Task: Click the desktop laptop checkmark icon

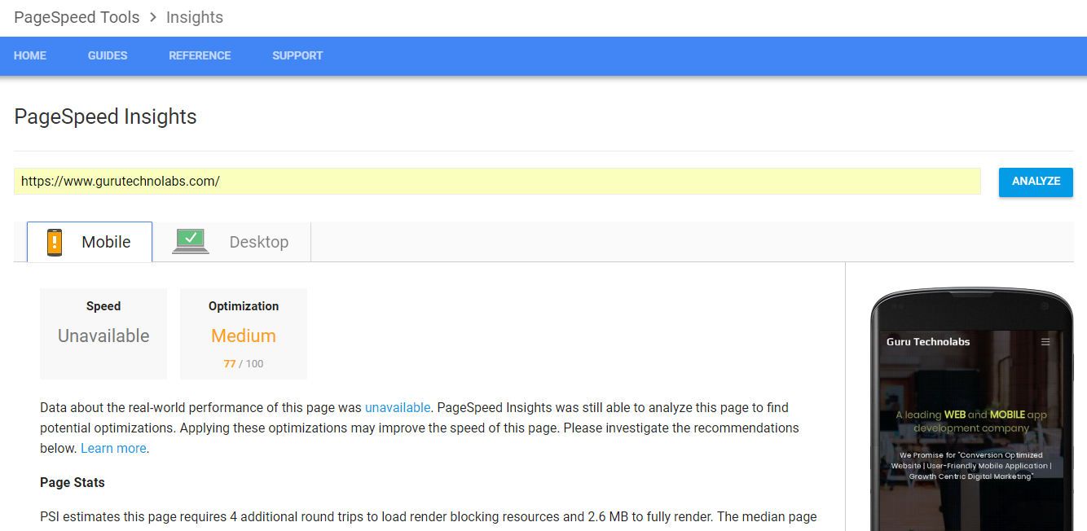Action: (191, 242)
